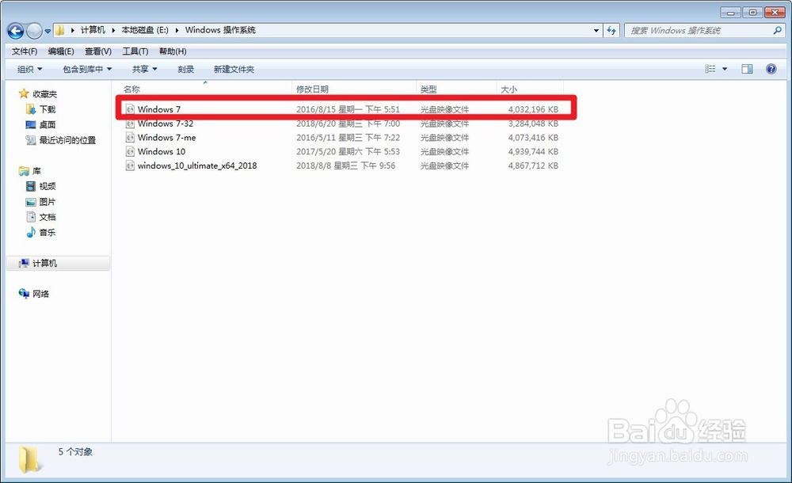
Task: Click the 网络 network icon
Action: (24, 294)
